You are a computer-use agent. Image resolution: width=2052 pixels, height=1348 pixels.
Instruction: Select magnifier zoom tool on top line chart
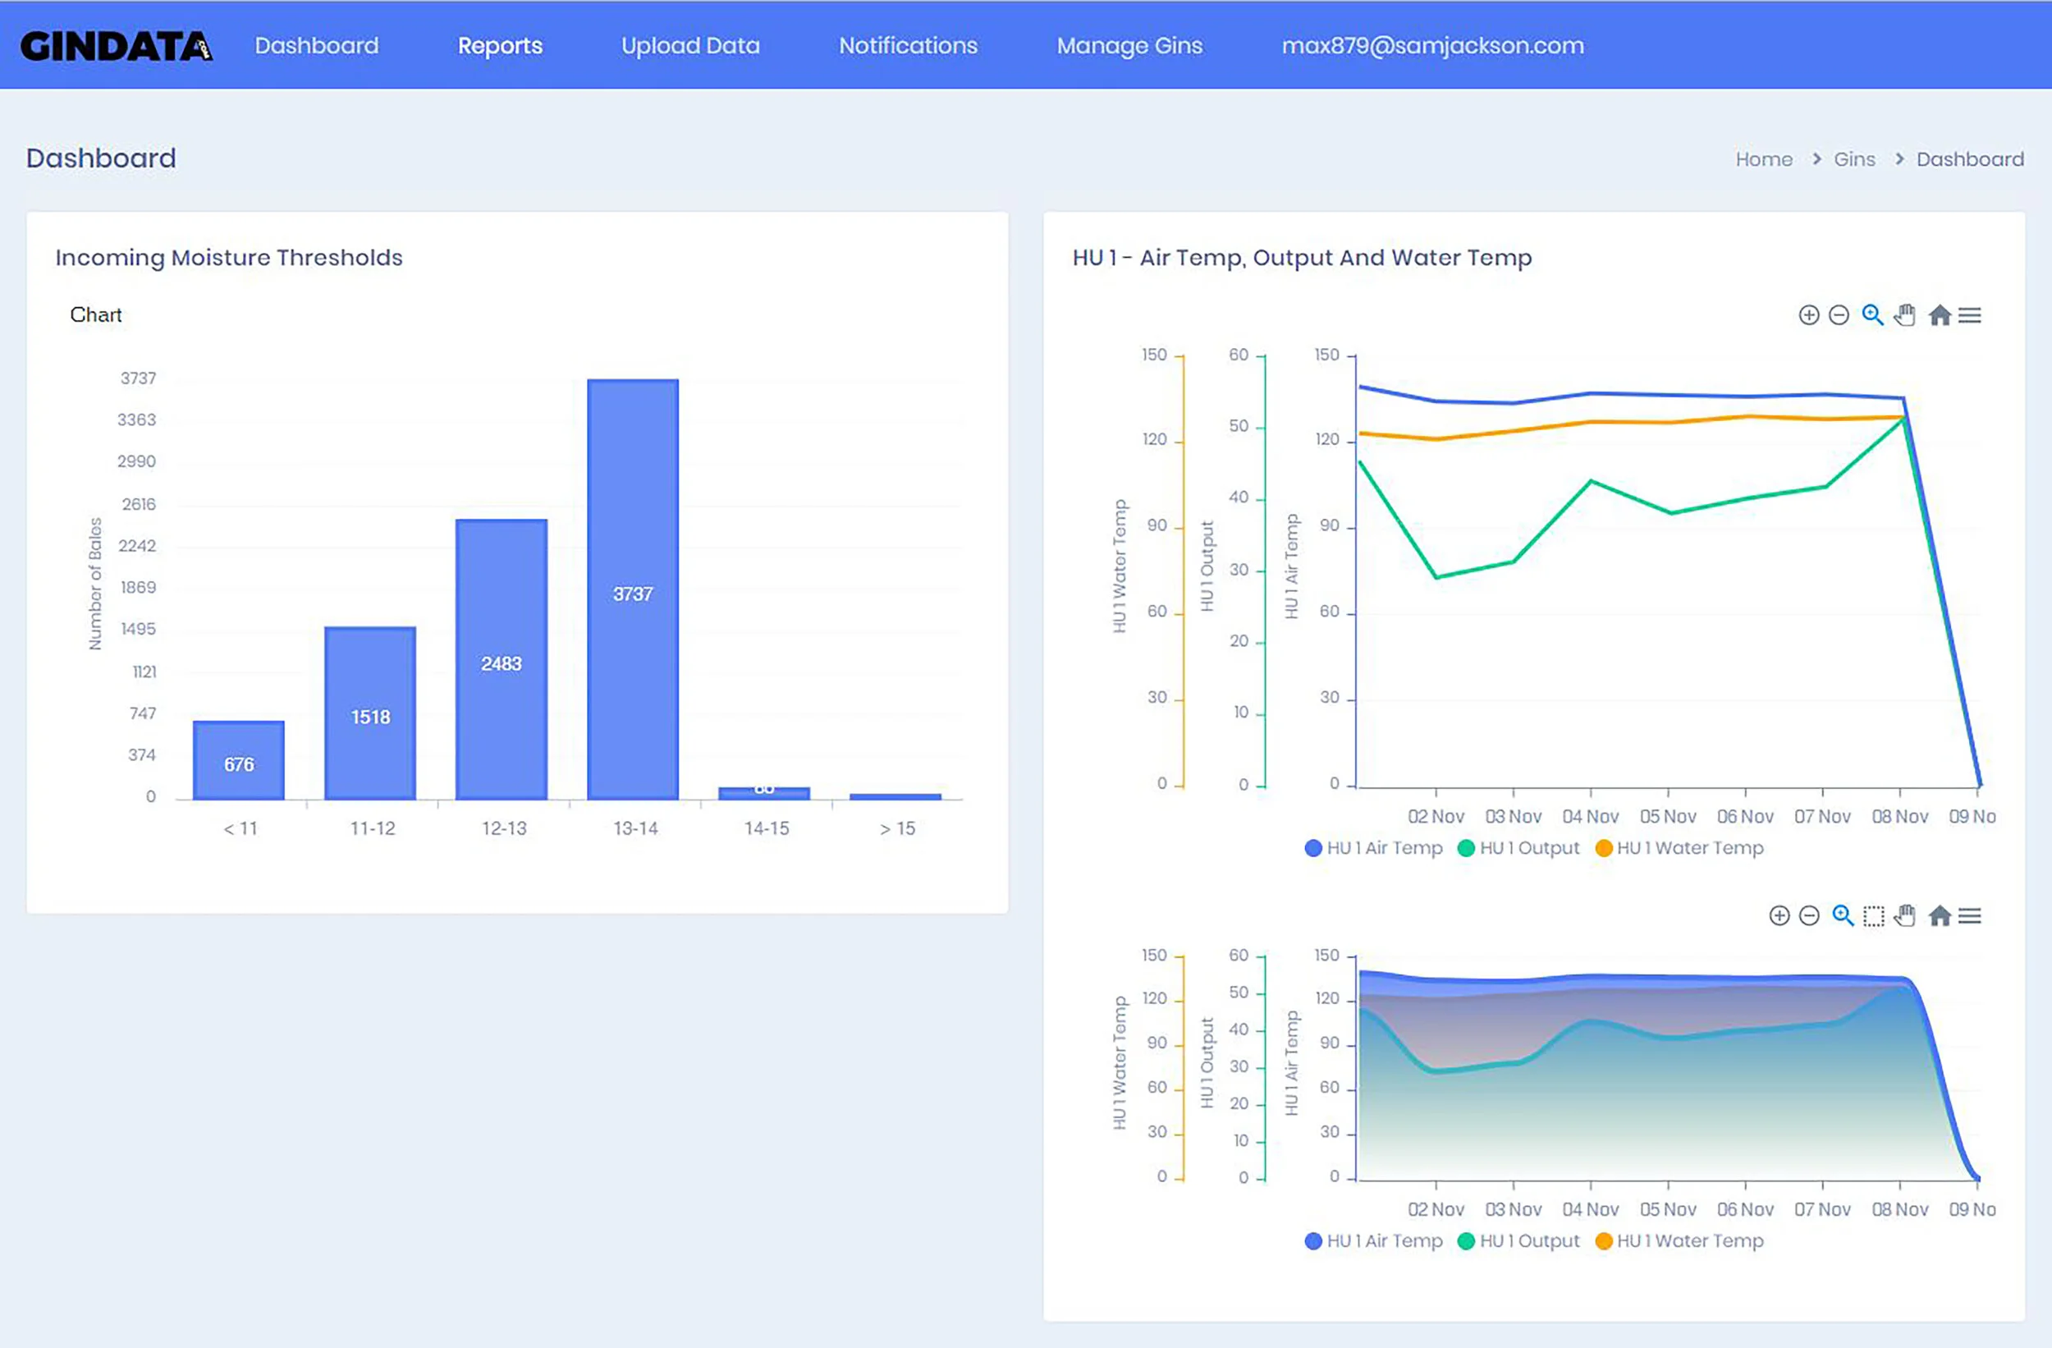coord(1871,315)
